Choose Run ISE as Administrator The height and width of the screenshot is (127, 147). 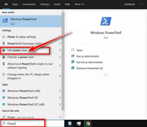click(x=90, y=62)
